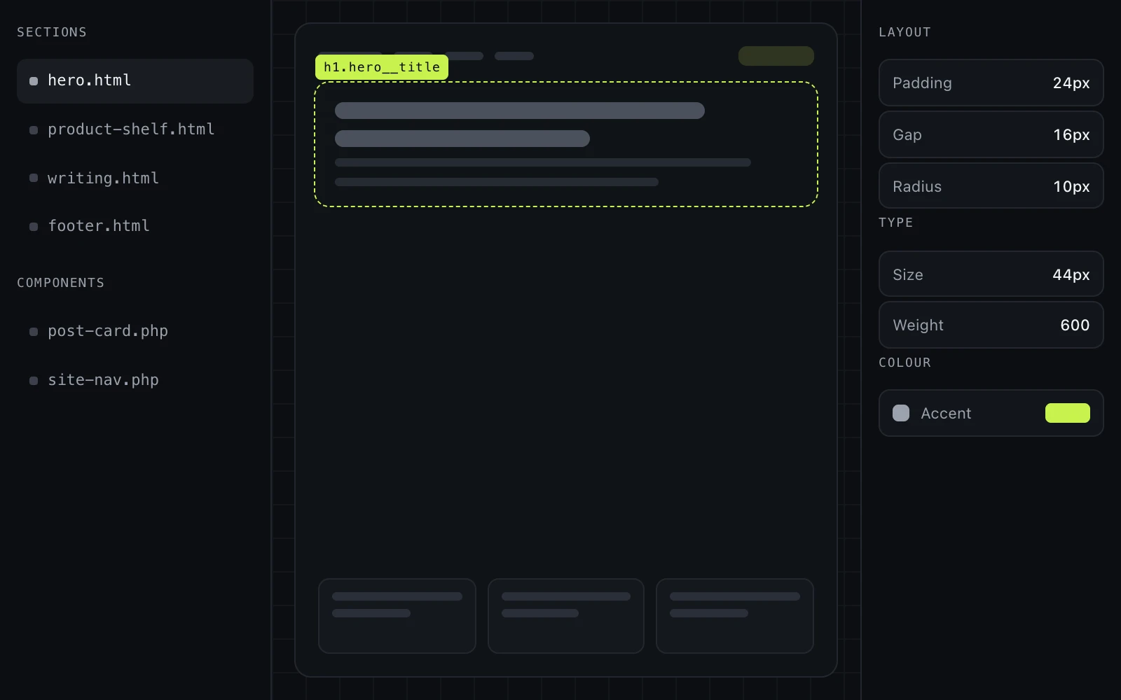Click the Weight 600 field
Image resolution: width=1121 pixels, height=700 pixels.
pyautogui.click(x=991, y=325)
